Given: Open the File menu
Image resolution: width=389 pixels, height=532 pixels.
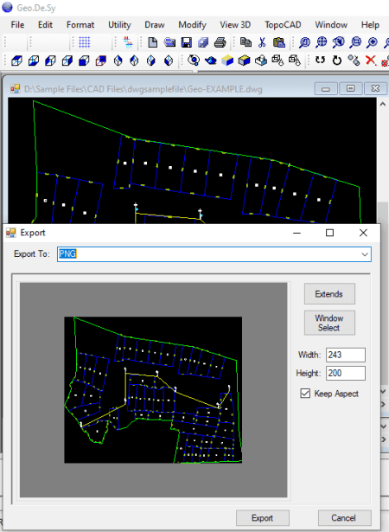Looking at the screenshot, I should click(x=17, y=25).
